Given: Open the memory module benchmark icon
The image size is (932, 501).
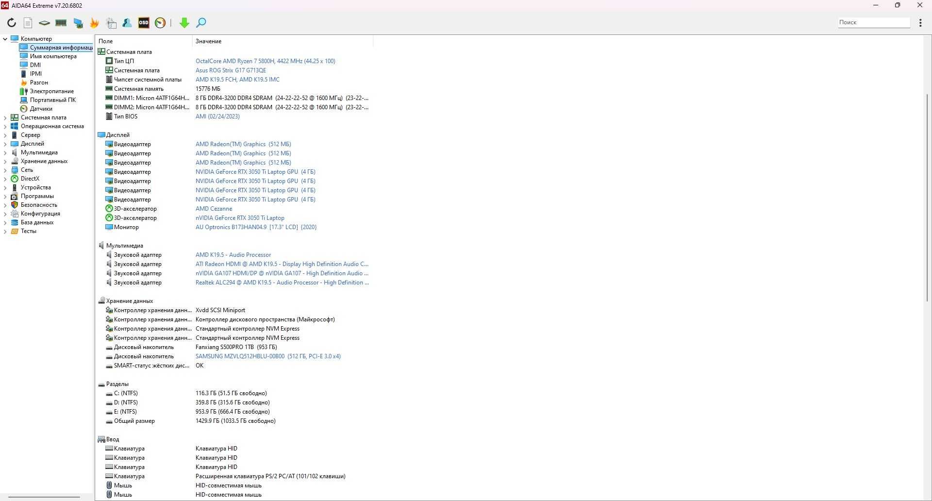Looking at the screenshot, I should click(x=61, y=23).
